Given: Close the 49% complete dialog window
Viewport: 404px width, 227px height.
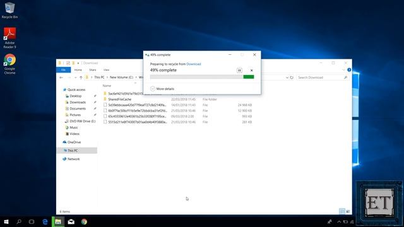Looking at the screenshot, I should 254,55.
